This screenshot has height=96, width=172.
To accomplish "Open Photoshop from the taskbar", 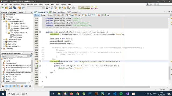I will [90, 94].
